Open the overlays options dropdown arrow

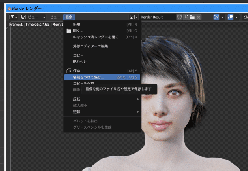click(x=237, y=17)
